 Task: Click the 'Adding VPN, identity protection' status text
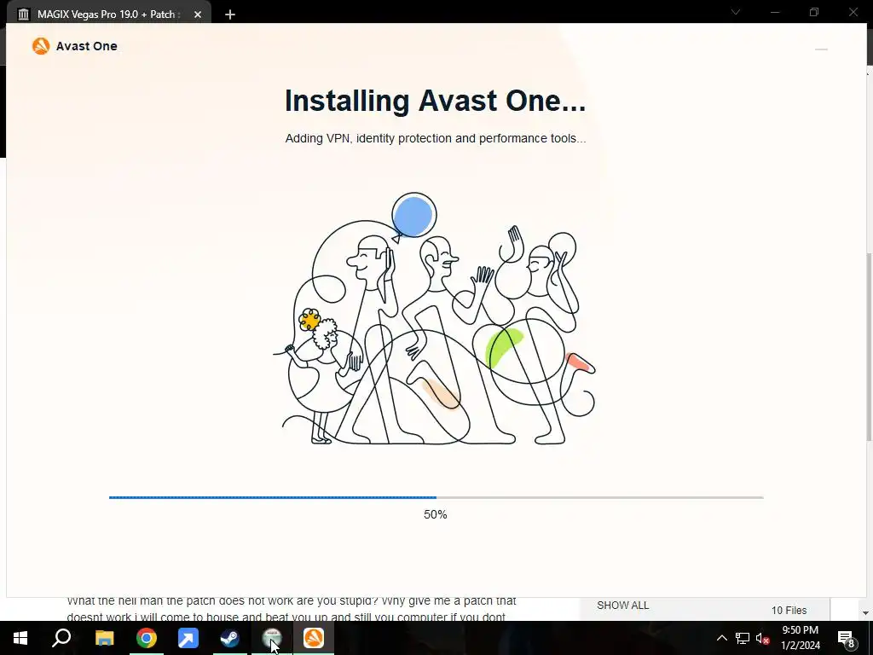click(436, 138)
